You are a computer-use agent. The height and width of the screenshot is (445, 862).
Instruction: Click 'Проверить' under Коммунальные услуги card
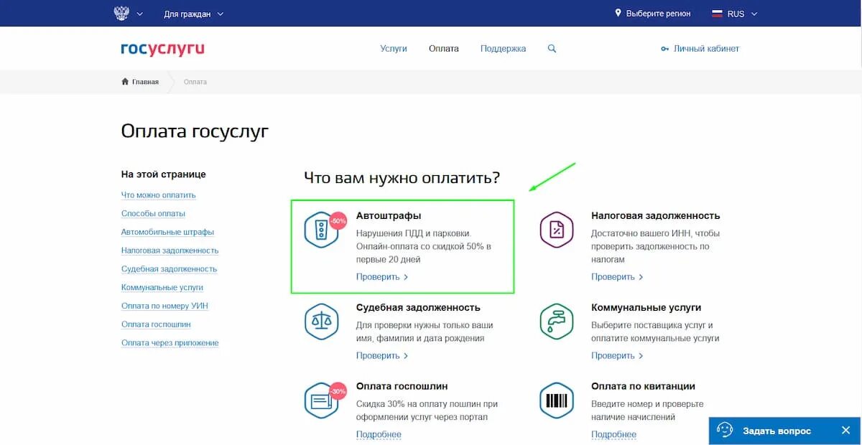click(617, 356)
